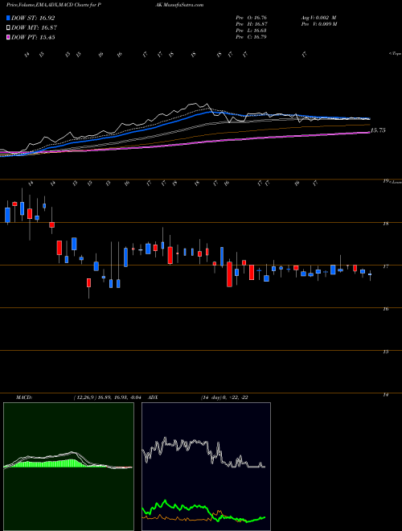The height and width of the screenshot is (531, 402).
Task: Click the 'Avg V: 0.002 M' volume text
Action: pyautogui.click(x=318, y=17)
